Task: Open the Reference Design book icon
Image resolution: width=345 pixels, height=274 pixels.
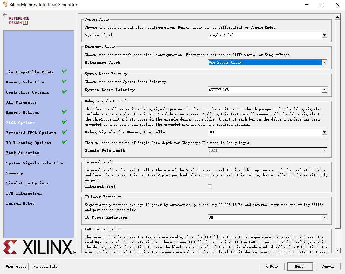Action: click(x=25, y=23)
